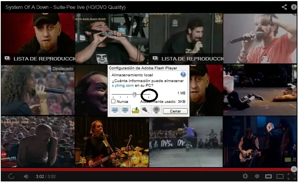
Task: Open the Microphone settings tab
Action: pos(146,111)
